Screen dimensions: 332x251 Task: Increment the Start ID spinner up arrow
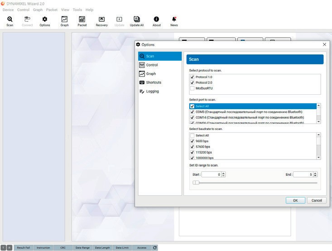click(224, 173)
